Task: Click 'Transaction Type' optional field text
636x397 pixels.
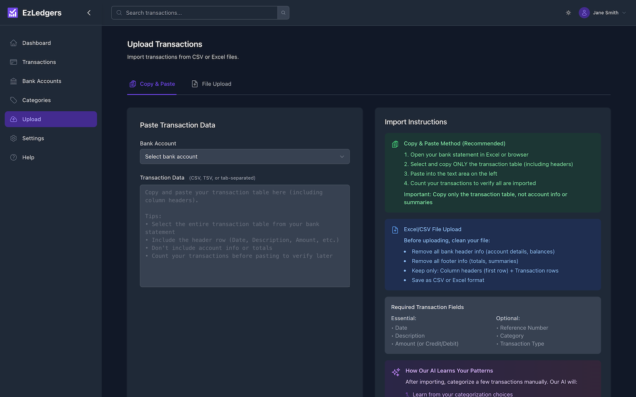Action: click(x=522, y=344)
